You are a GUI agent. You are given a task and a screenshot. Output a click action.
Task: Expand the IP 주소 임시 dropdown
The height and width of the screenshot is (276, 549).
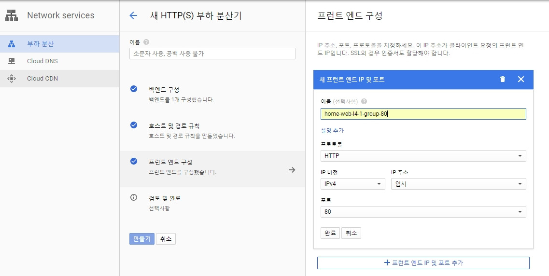[x=458, y=184]
